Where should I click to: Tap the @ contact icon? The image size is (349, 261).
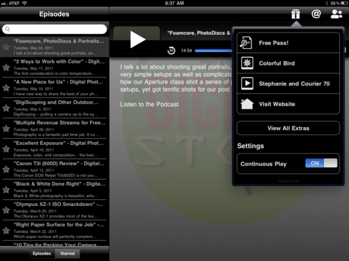coord(316,14)
